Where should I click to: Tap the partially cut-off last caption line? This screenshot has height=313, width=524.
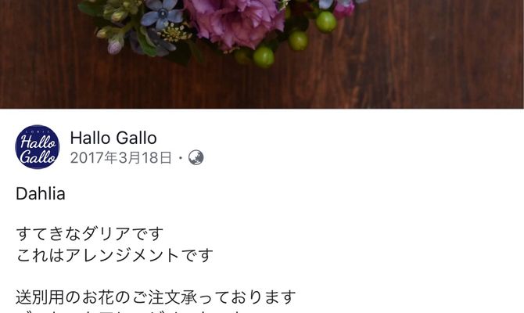[134, 311]
